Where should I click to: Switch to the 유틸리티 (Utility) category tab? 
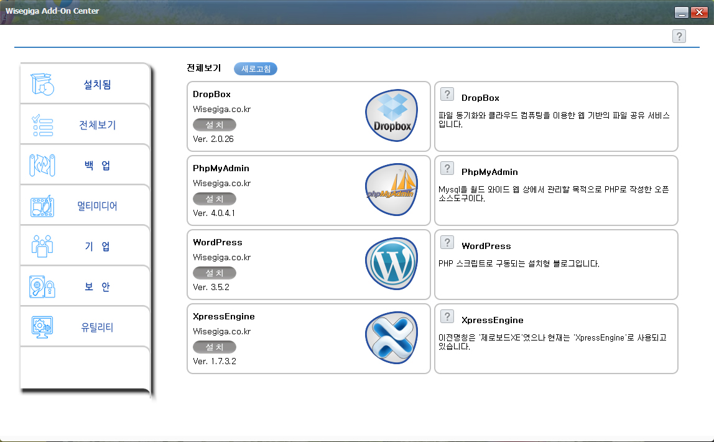pos(85,327)
